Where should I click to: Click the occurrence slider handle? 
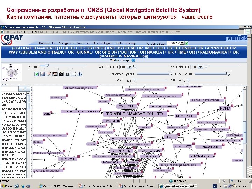(x=206, y=66)
